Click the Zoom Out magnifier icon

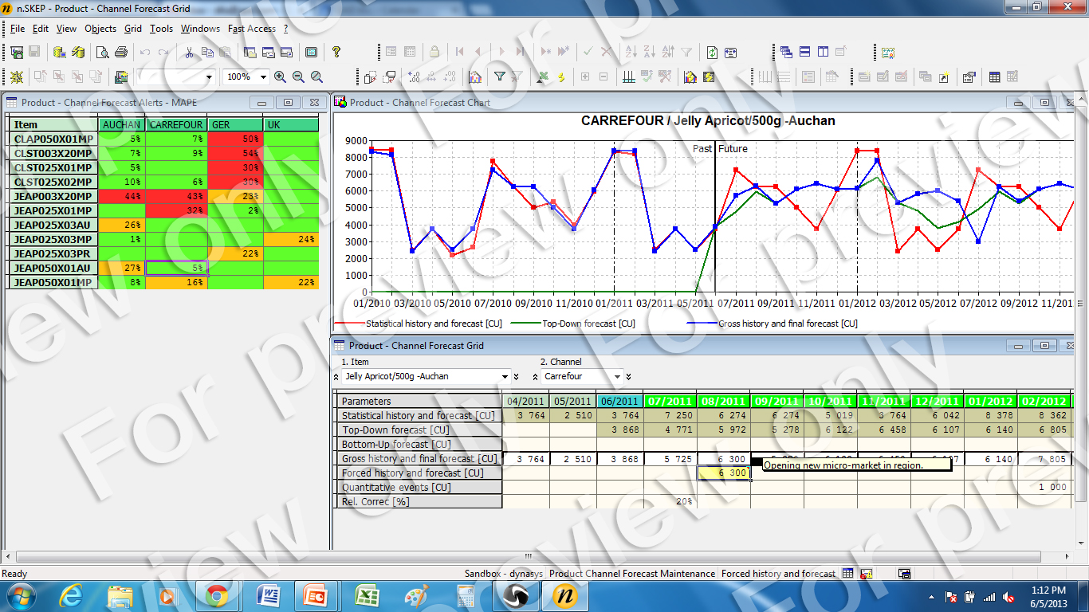[298, 77]
